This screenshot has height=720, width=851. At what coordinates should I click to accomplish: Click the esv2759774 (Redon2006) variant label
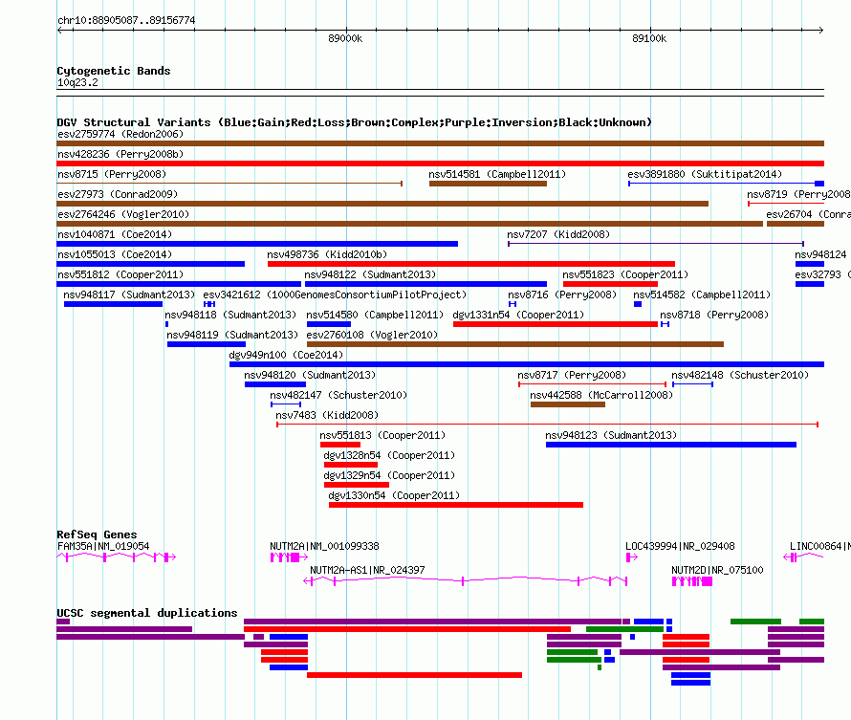pyautogui.click(x=120, y=134)
